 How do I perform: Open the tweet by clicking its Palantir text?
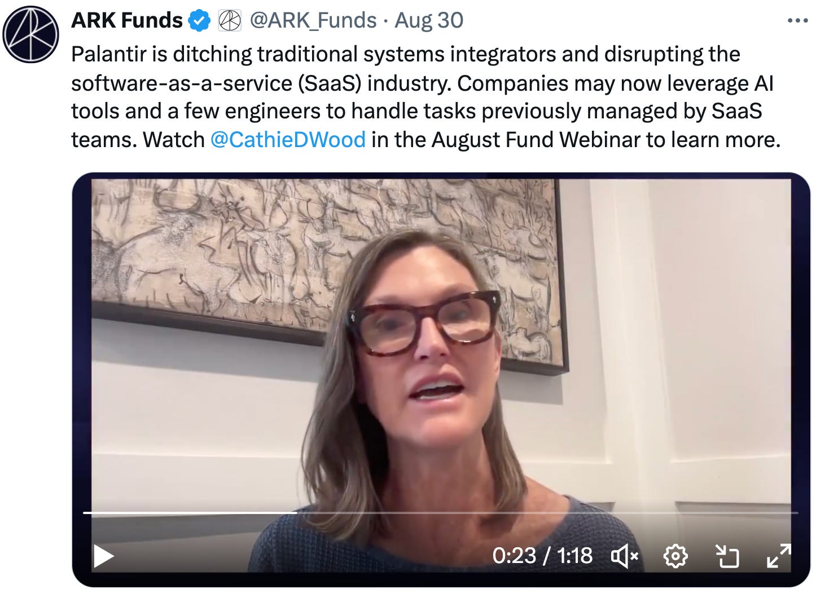click(405, 55)
